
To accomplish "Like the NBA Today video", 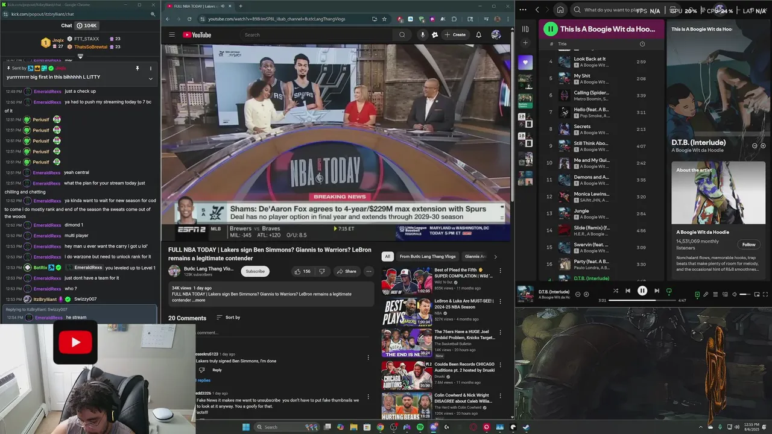I will [303, 271].
